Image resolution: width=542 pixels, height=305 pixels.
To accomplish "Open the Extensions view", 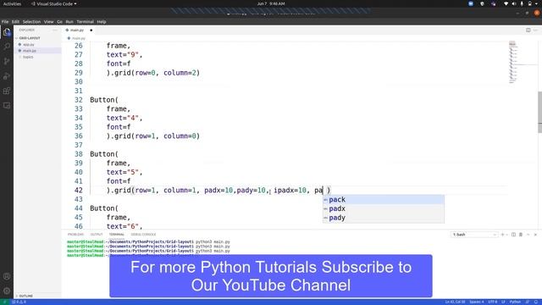I will (x=7, y=91).
